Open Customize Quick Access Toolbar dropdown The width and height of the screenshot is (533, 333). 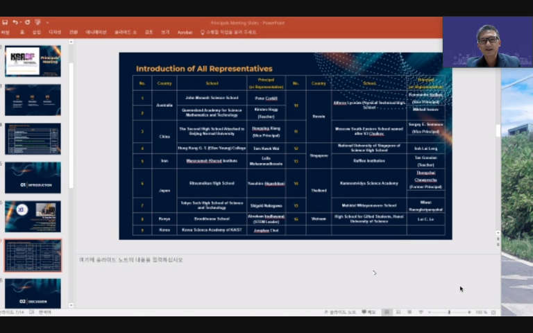pyautogui.click(x=46, y=22)
